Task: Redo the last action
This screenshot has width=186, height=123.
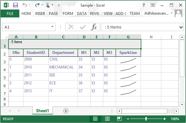Action: 37,5
